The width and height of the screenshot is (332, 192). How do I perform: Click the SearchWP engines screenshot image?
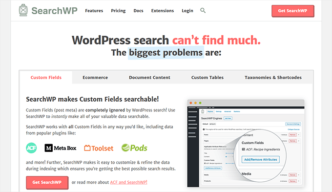246,144
